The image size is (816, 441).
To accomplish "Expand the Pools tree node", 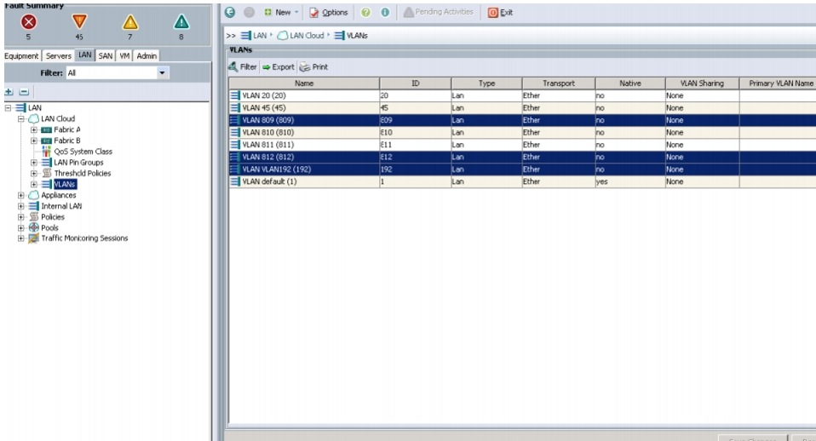I will coord(21,227).
